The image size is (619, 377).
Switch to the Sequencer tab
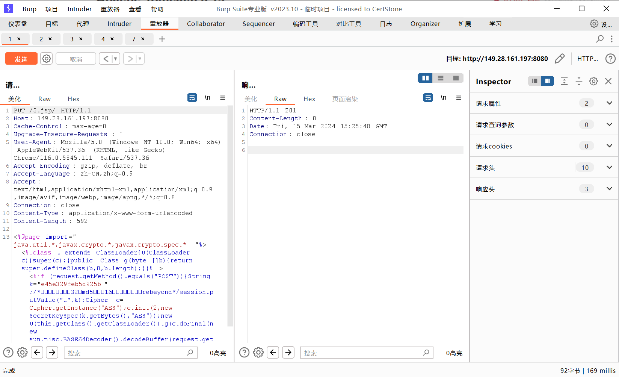point(259,24)
